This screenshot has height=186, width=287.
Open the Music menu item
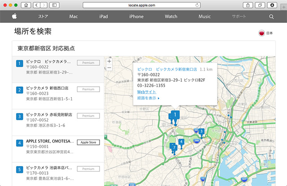coord(204,17)
